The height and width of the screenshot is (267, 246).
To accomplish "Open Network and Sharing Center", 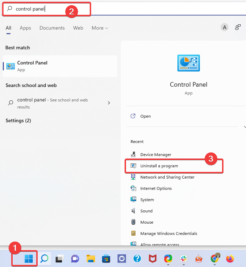I will pyautogui.click(x=167, y=177).
